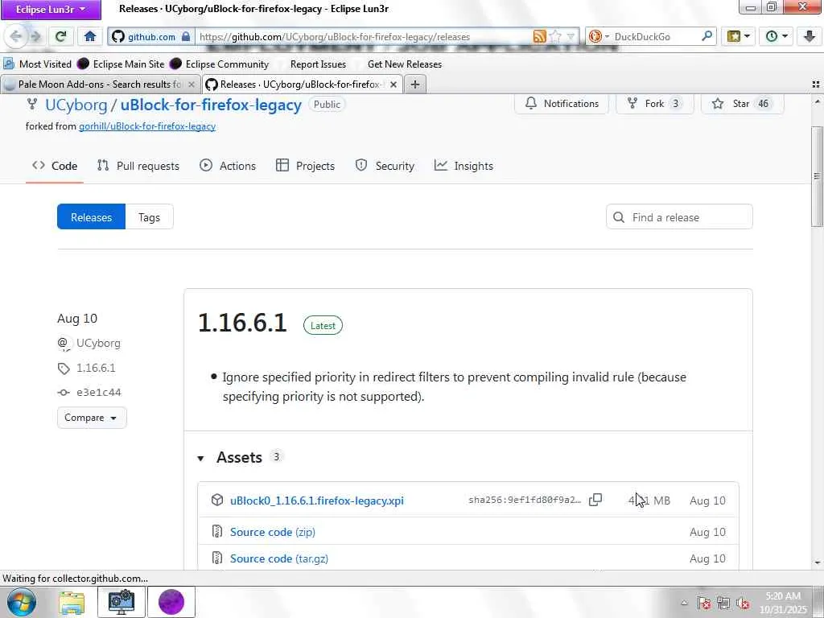Star the repository
Image resolution: width=824 pixels, height=618 pixels.
tap(743, 104)
